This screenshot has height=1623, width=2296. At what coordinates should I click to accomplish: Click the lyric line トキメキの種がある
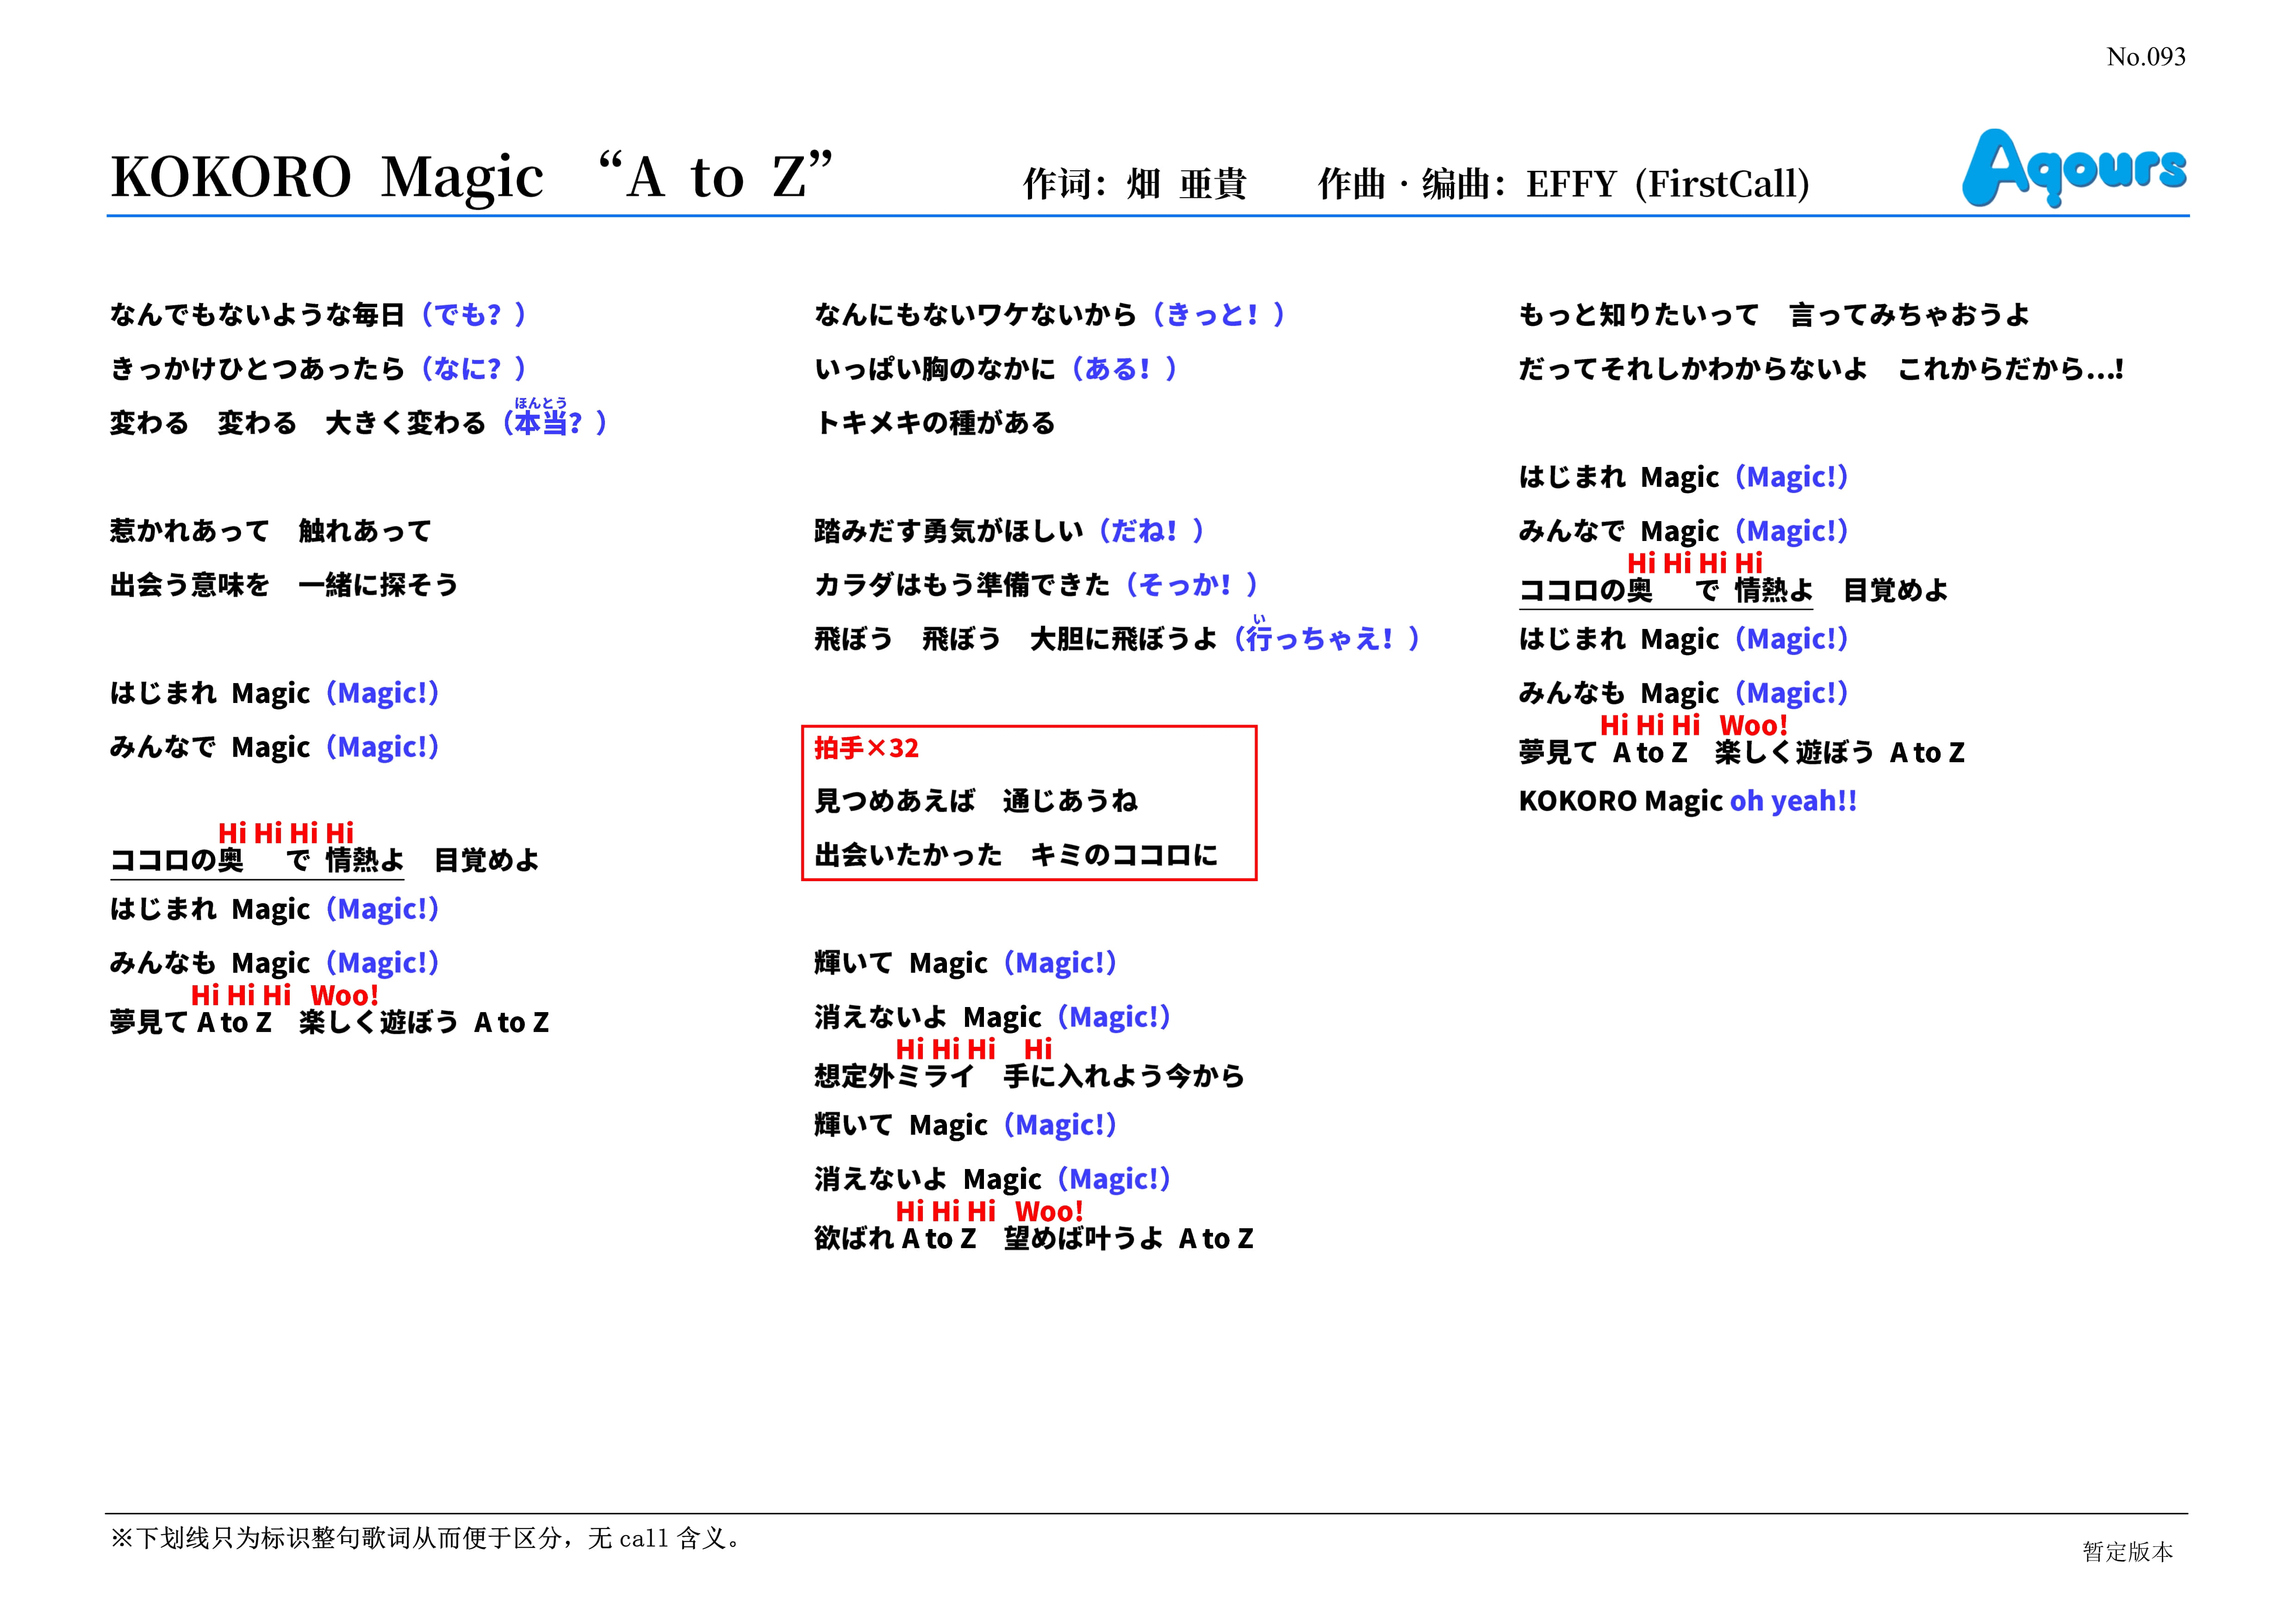(x=935, y=423)
